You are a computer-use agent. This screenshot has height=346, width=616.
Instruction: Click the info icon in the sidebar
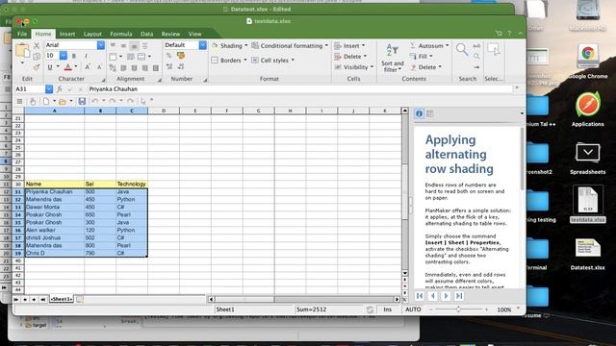click(420, 113)
